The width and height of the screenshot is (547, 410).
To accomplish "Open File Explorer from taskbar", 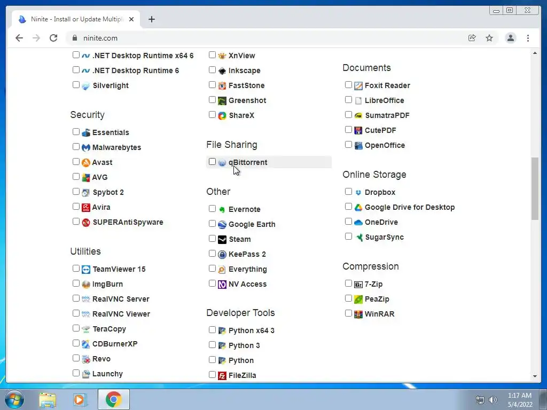I will [x=48, y=399].
